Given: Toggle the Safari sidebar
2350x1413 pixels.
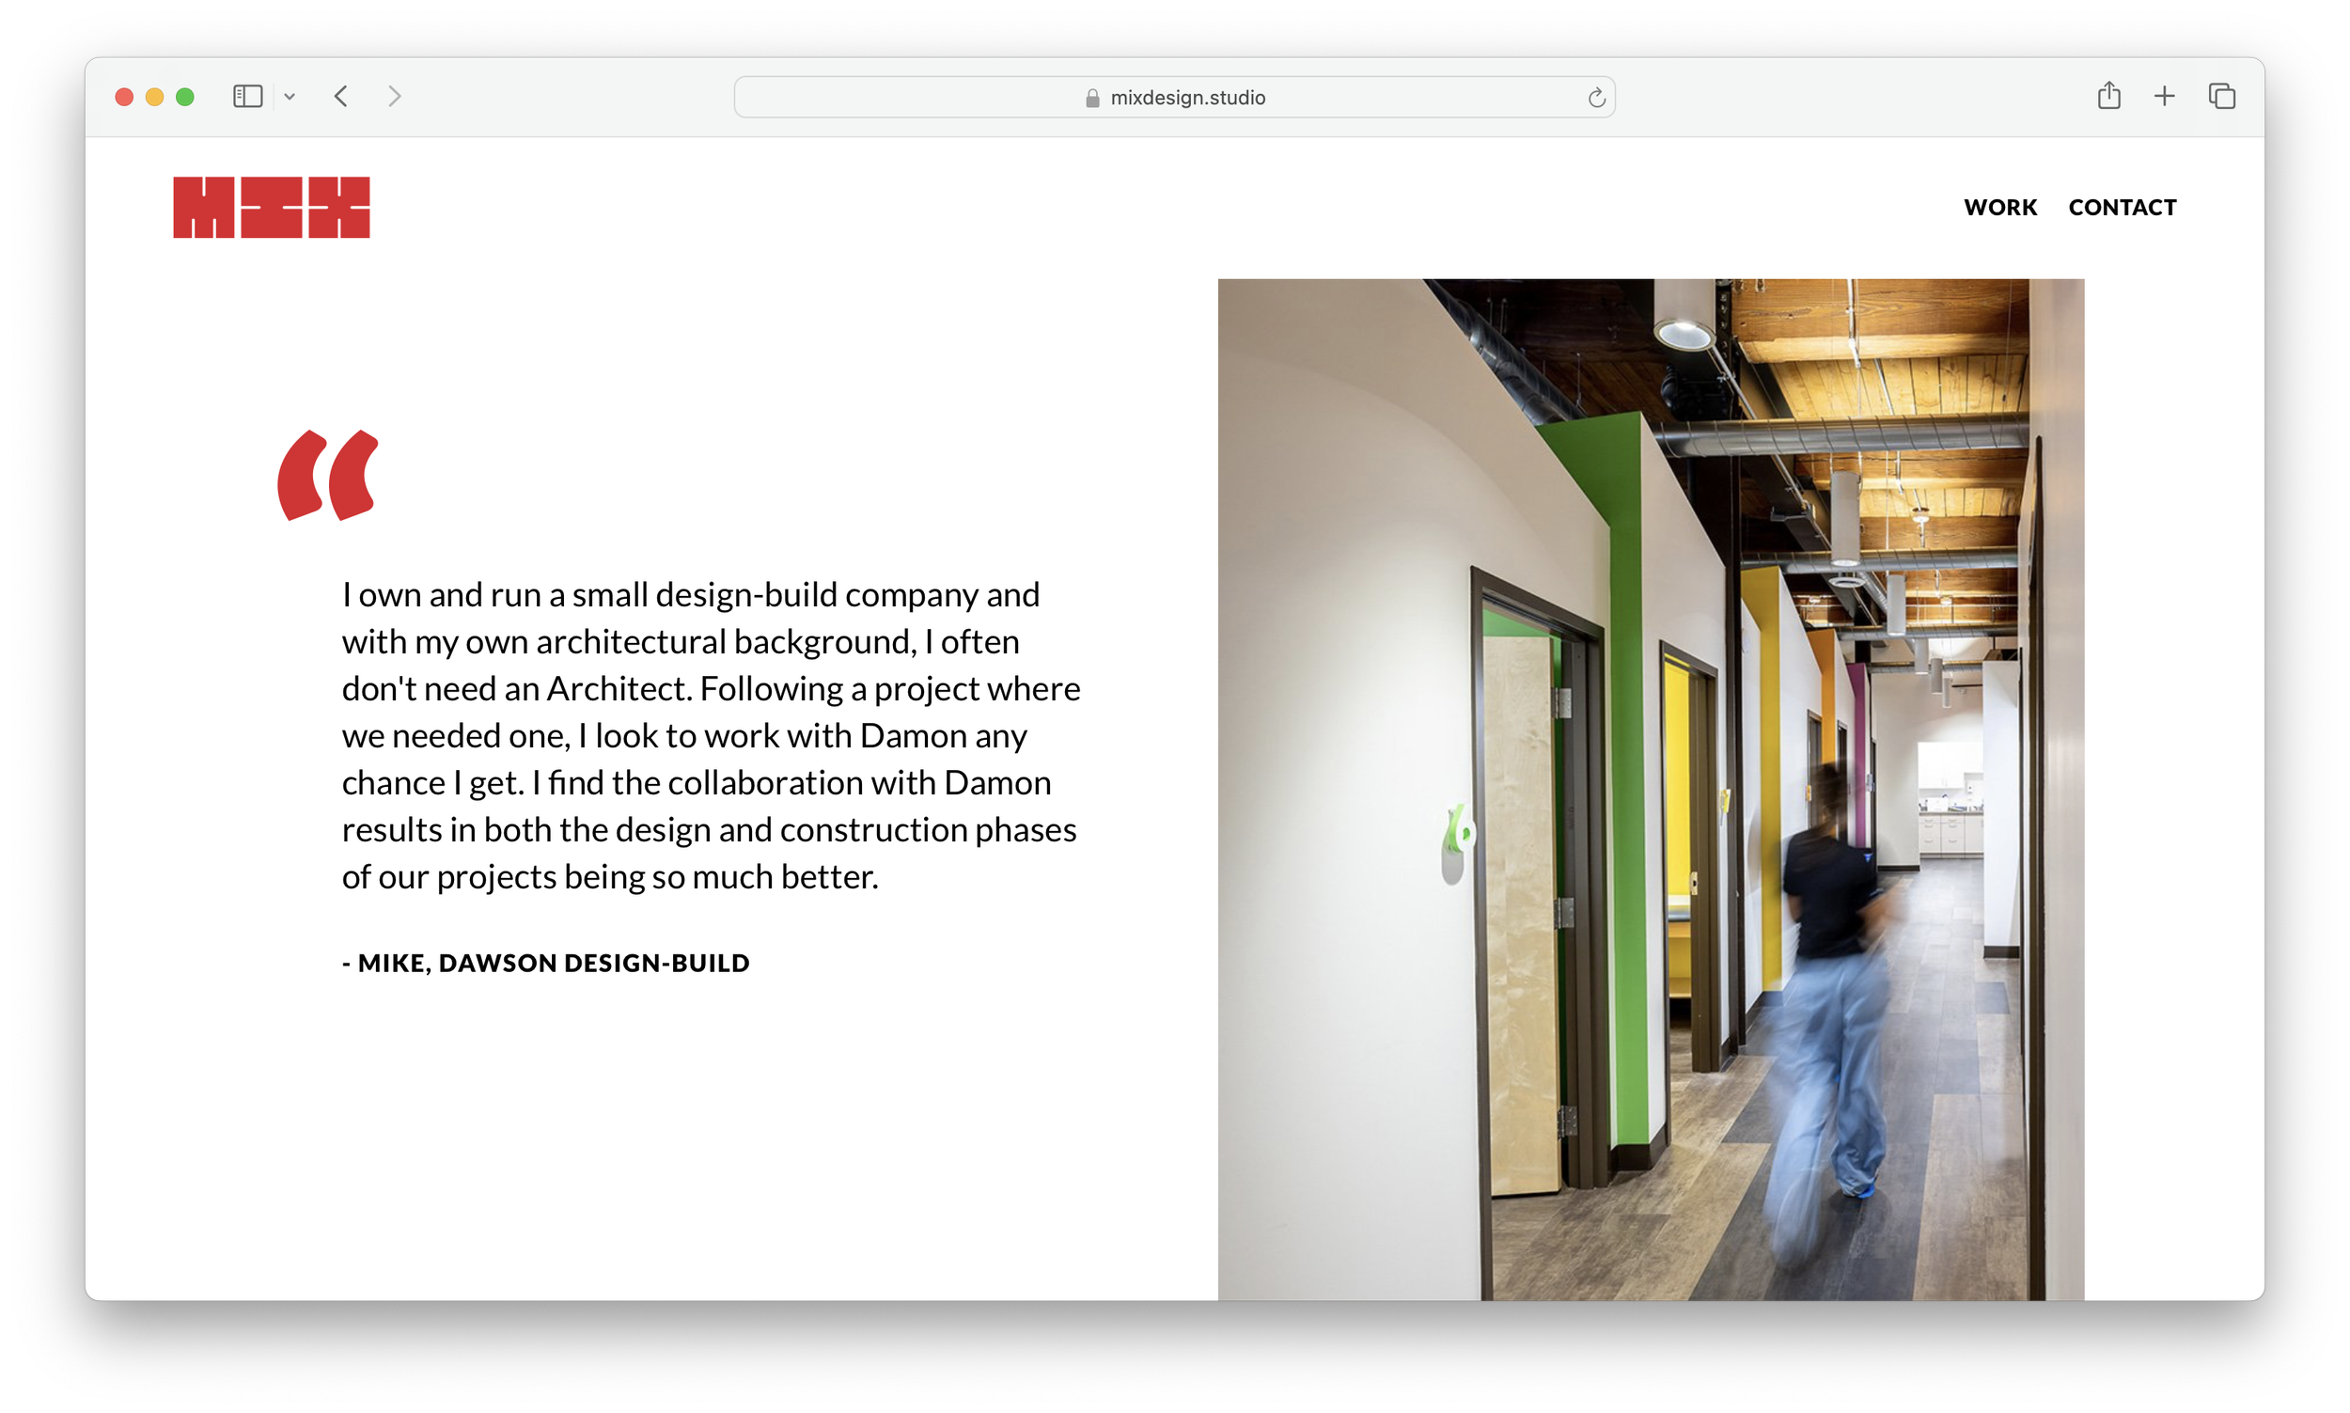Looking at the screenshot, I should [246, 96].
